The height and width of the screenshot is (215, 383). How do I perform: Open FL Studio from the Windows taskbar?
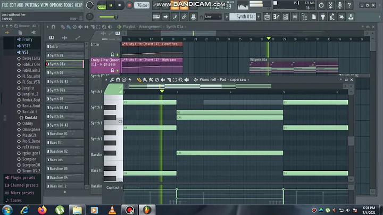click(147, 210)
